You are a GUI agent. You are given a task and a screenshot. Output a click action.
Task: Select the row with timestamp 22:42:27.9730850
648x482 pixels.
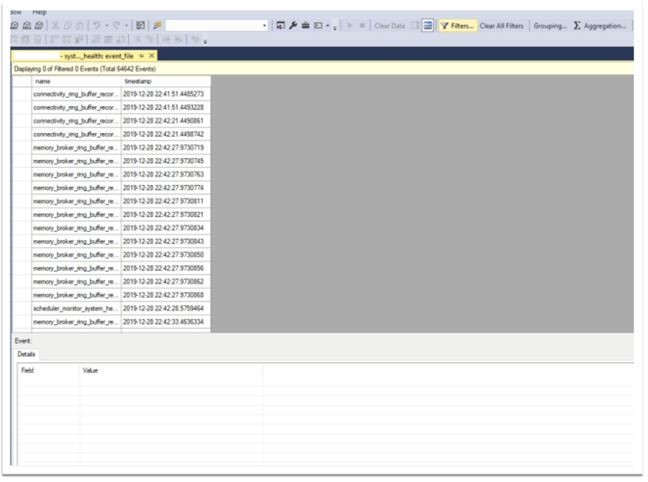pos(112,255)
